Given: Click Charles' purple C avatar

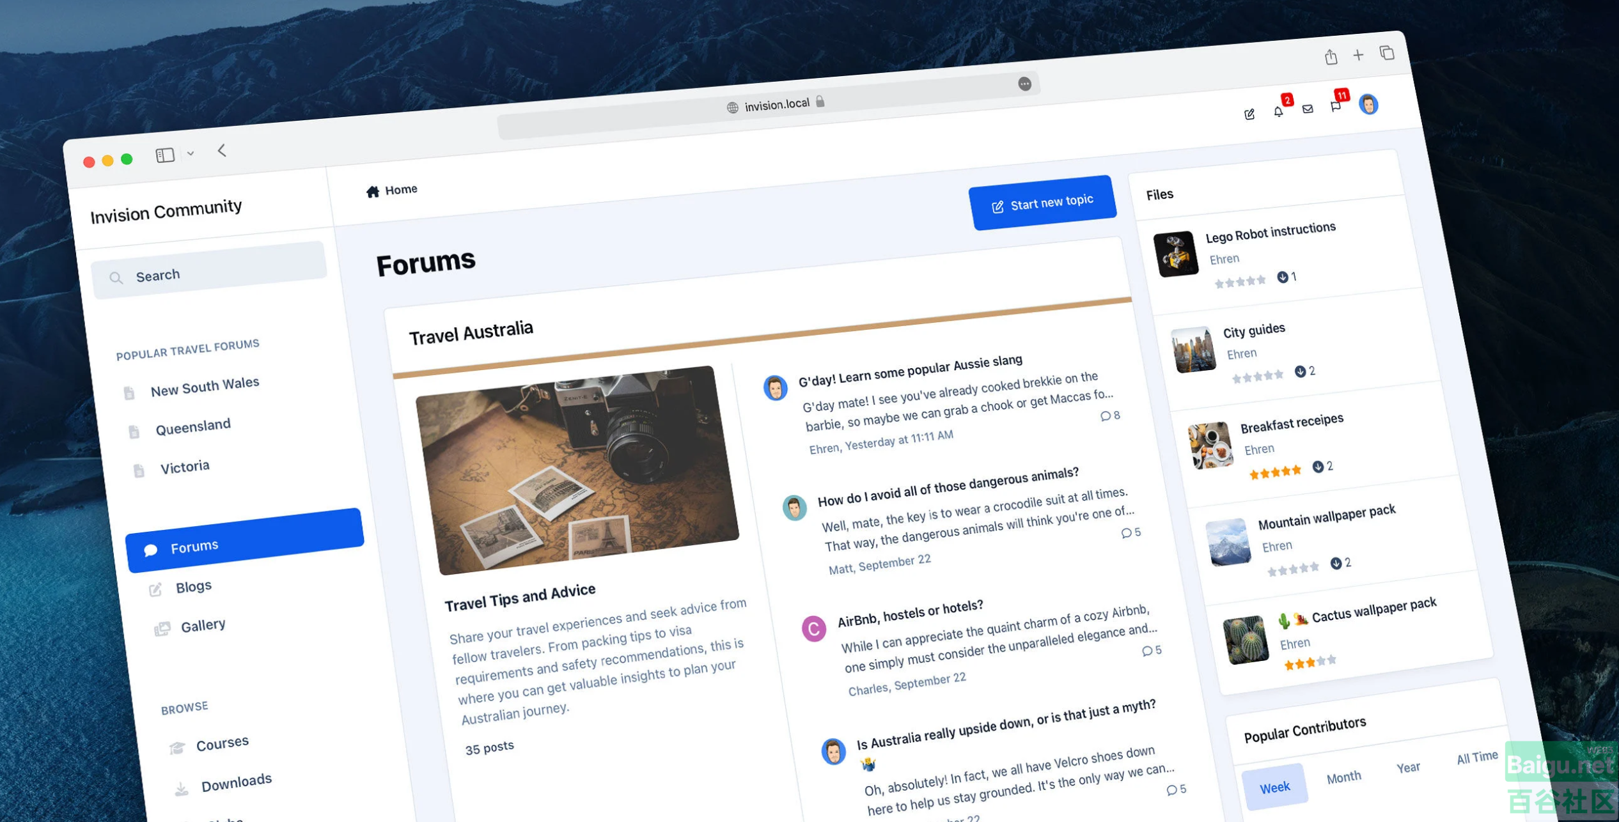Looking at the screenshot, I should coord(814,628).
